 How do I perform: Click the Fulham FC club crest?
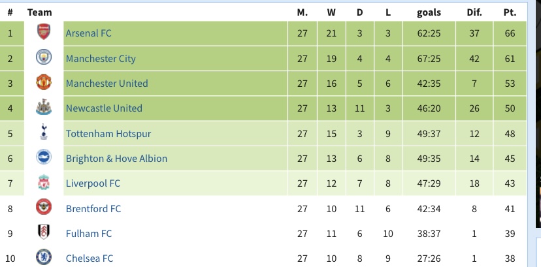pyautogui.click(x=44, y=232)
